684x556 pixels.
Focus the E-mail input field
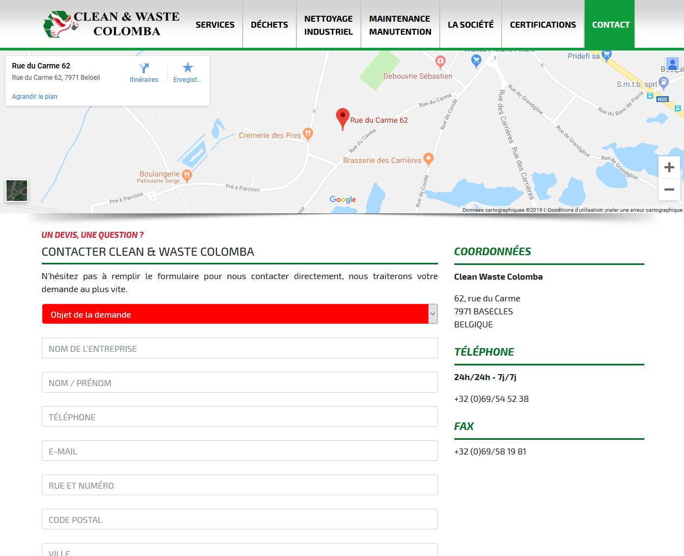click(239, 451)
